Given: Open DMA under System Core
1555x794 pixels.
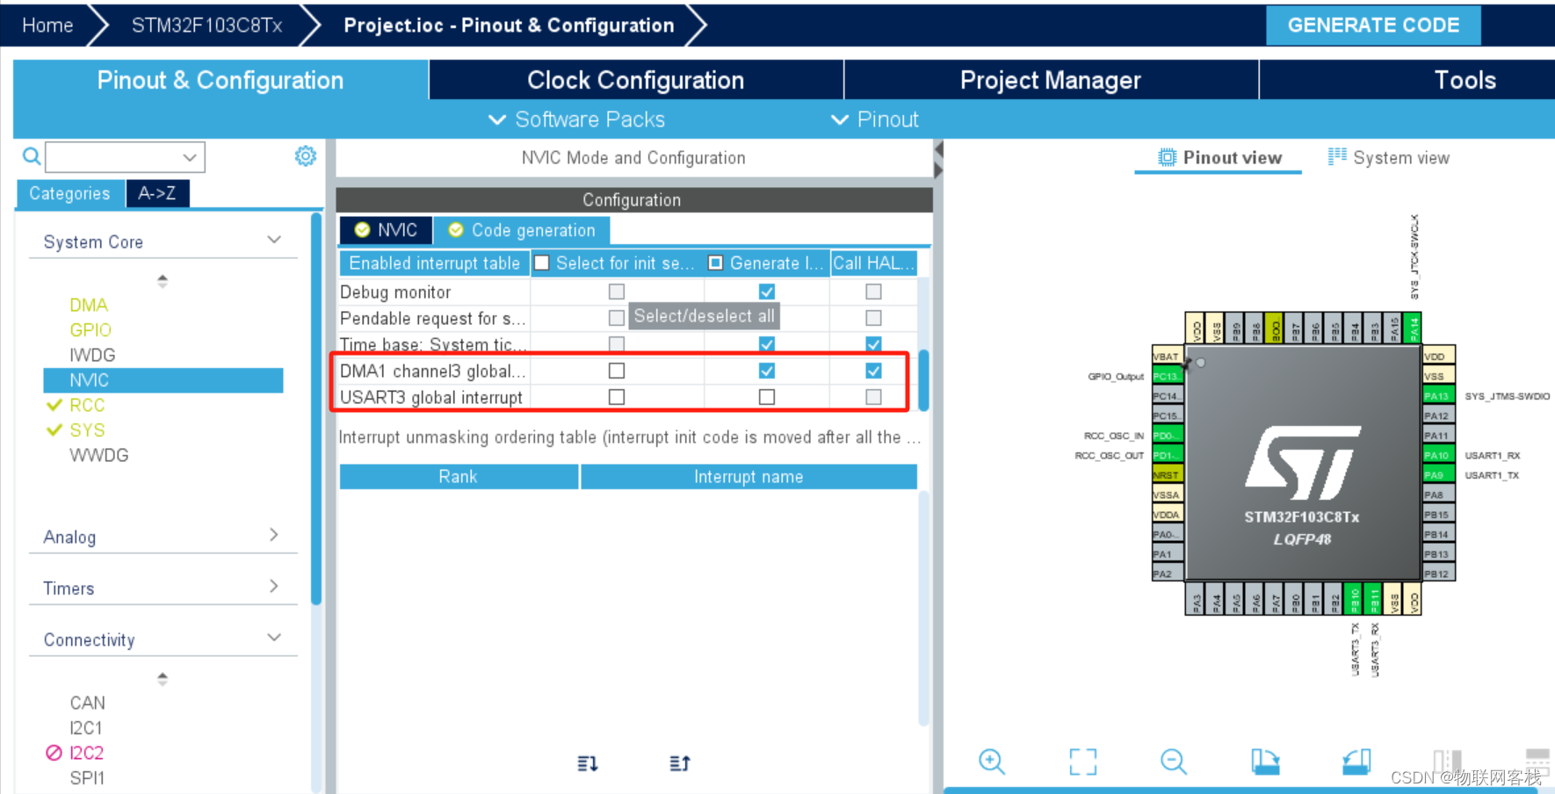Looking at the screenshot, I should [89, 305].
